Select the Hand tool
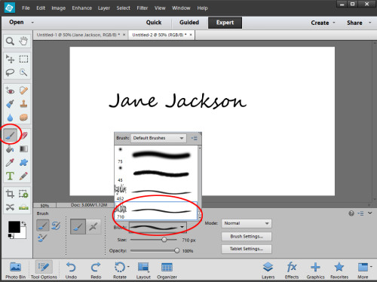 pos(23,41)
